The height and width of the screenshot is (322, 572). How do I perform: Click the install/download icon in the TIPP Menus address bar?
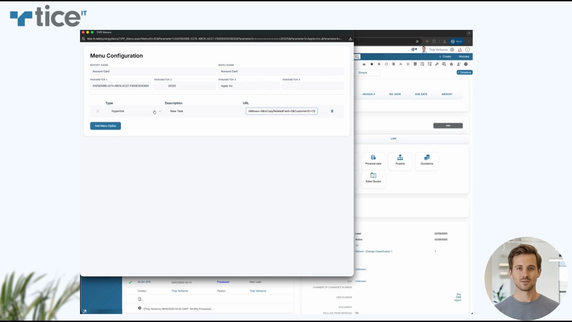pyautogui.click(x=350, y=38)
